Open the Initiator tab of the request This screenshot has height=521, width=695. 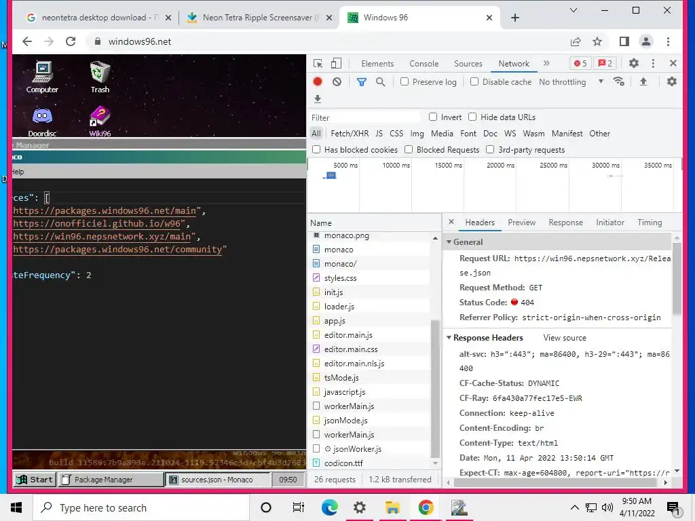click(x=610, y=223)
